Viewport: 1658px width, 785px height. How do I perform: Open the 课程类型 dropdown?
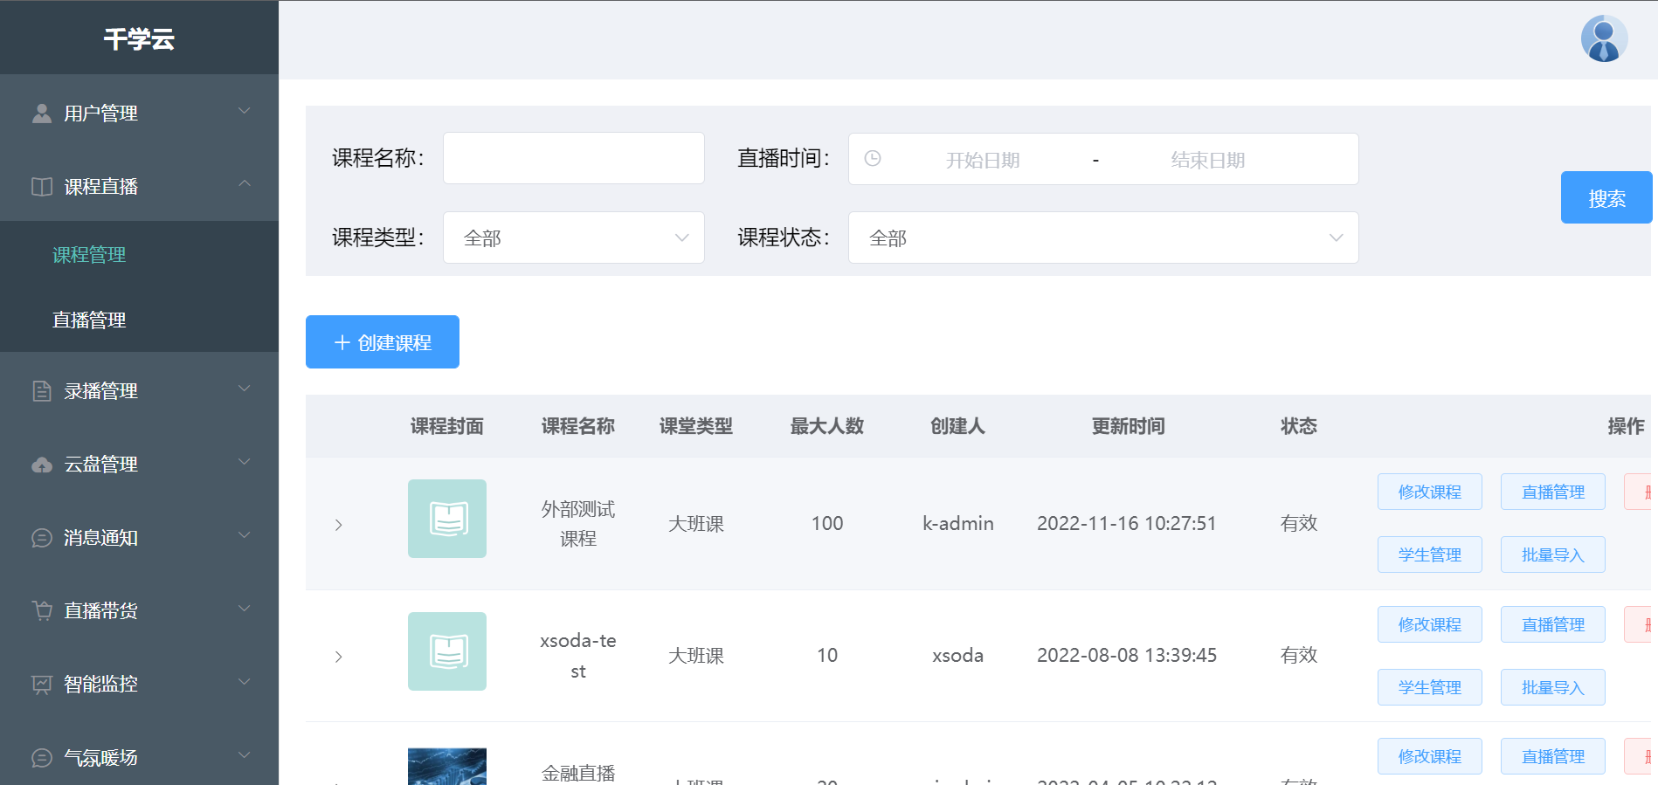pyautogui.click(x=574, y=238)
